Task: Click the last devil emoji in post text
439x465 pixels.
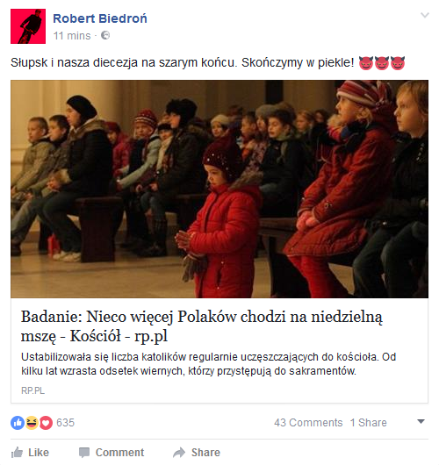Action: (x=398, y=63)
